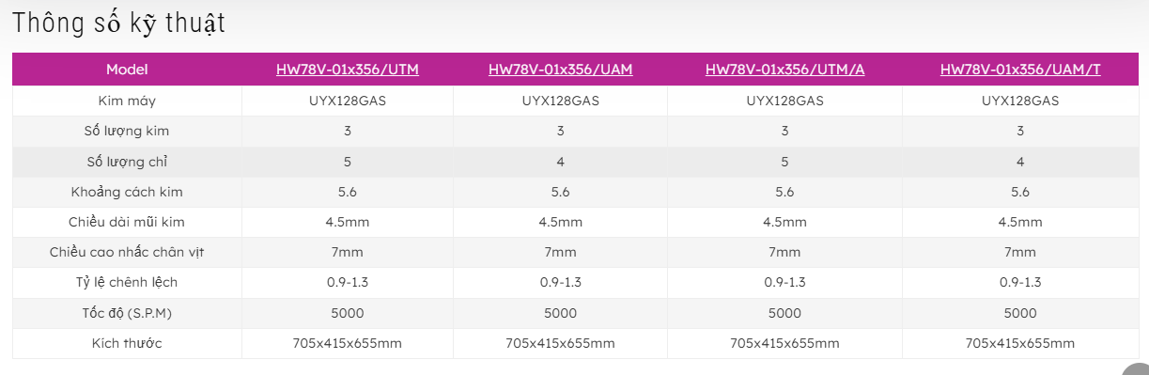Open the HW78V-01x356/UAM model link
The height and width of the screenshot is (375, 1149).
[x=560, y=70]
